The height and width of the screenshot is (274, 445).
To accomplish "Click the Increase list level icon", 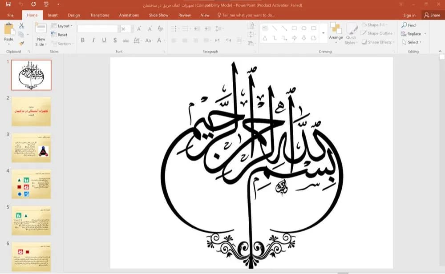I will click(x=207, y=28).
